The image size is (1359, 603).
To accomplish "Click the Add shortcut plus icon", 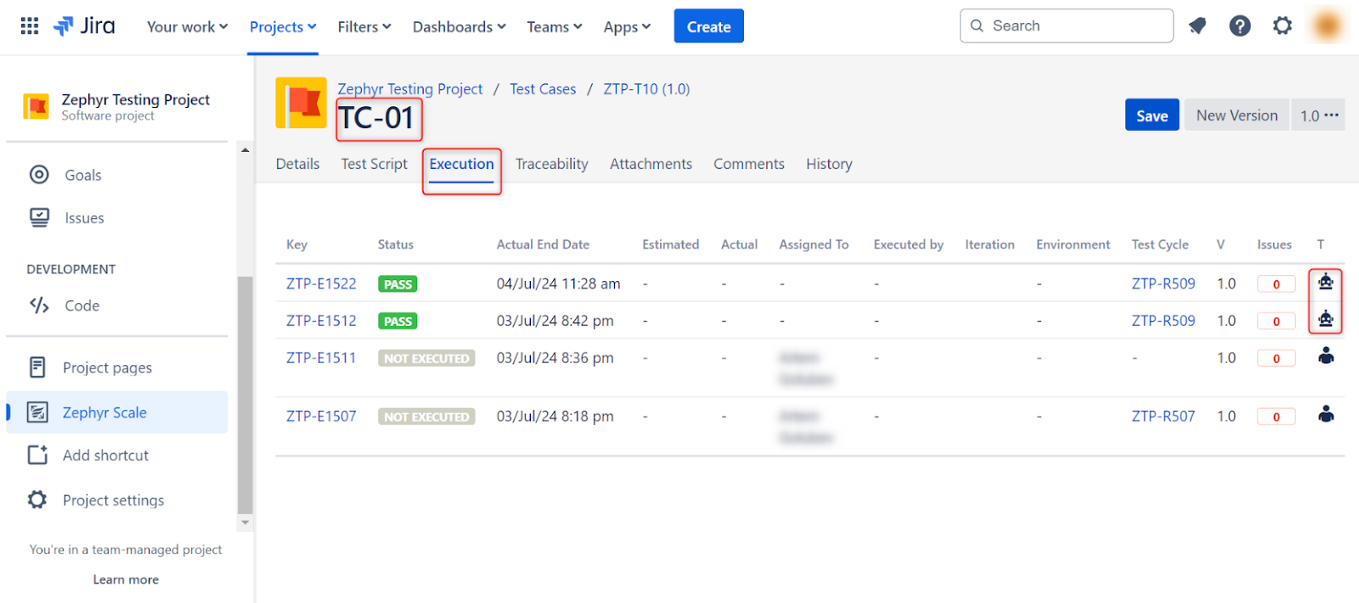I will pos(37,455).
